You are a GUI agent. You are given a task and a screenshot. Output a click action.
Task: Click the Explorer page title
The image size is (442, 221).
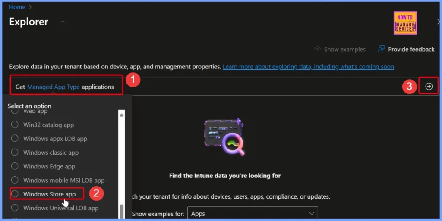point(28,22)
